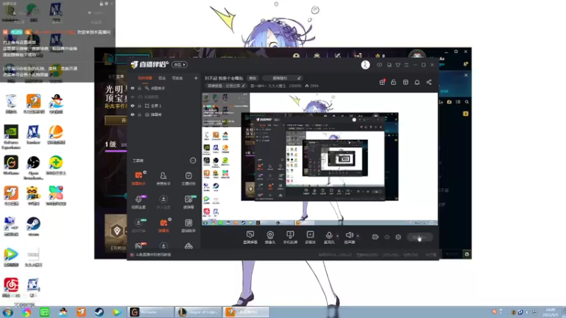Add a 手机投屏 phone screen source
This screenshot has height=318, width=566.
pos(290,237)
